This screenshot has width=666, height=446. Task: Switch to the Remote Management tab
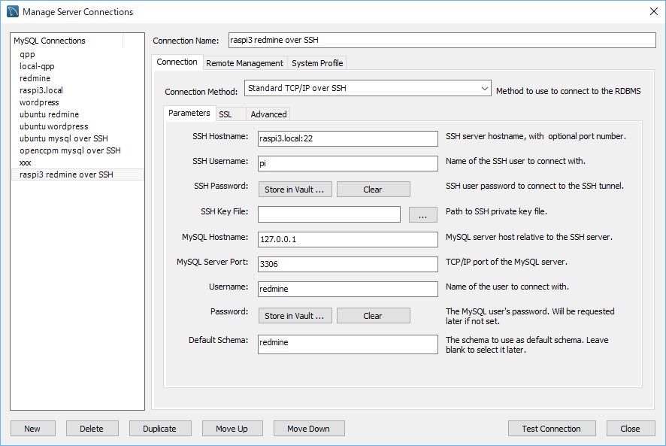coord(244,63)
